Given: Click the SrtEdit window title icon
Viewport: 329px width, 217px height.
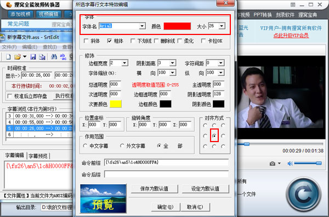Looking at the screenshot, I should 3,37.
